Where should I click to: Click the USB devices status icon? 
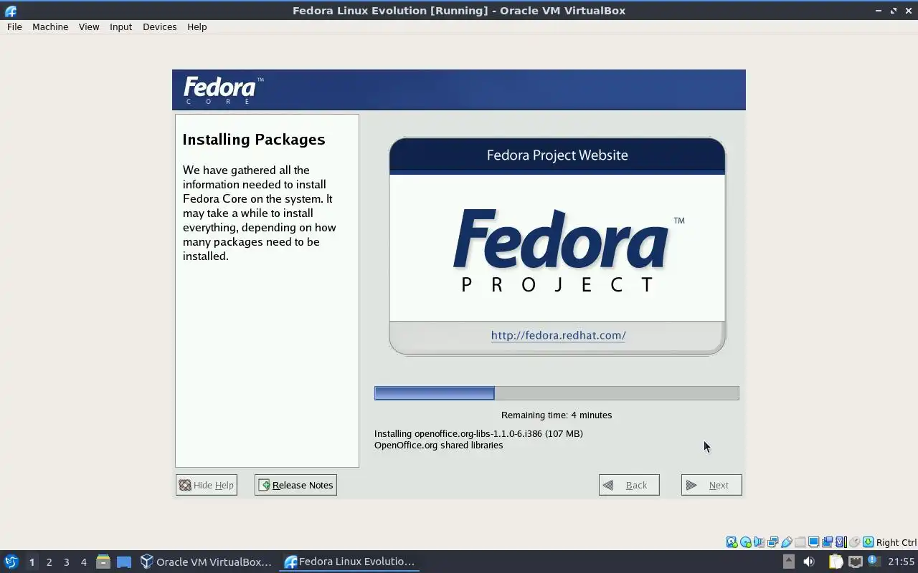(787, 542)
